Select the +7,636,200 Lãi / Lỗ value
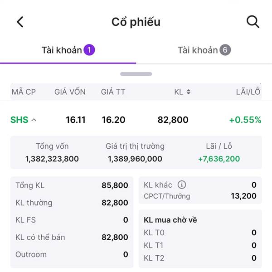This screenshot has width=272, height=272. point(219,159)
